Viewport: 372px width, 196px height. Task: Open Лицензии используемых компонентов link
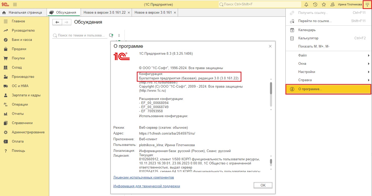point(143,178)
